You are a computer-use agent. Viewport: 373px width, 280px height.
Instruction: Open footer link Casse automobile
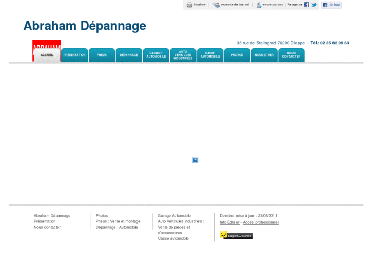click(x=173, y=238)
